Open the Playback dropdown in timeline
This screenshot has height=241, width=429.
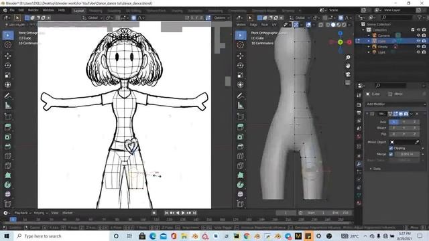point(23,213)
